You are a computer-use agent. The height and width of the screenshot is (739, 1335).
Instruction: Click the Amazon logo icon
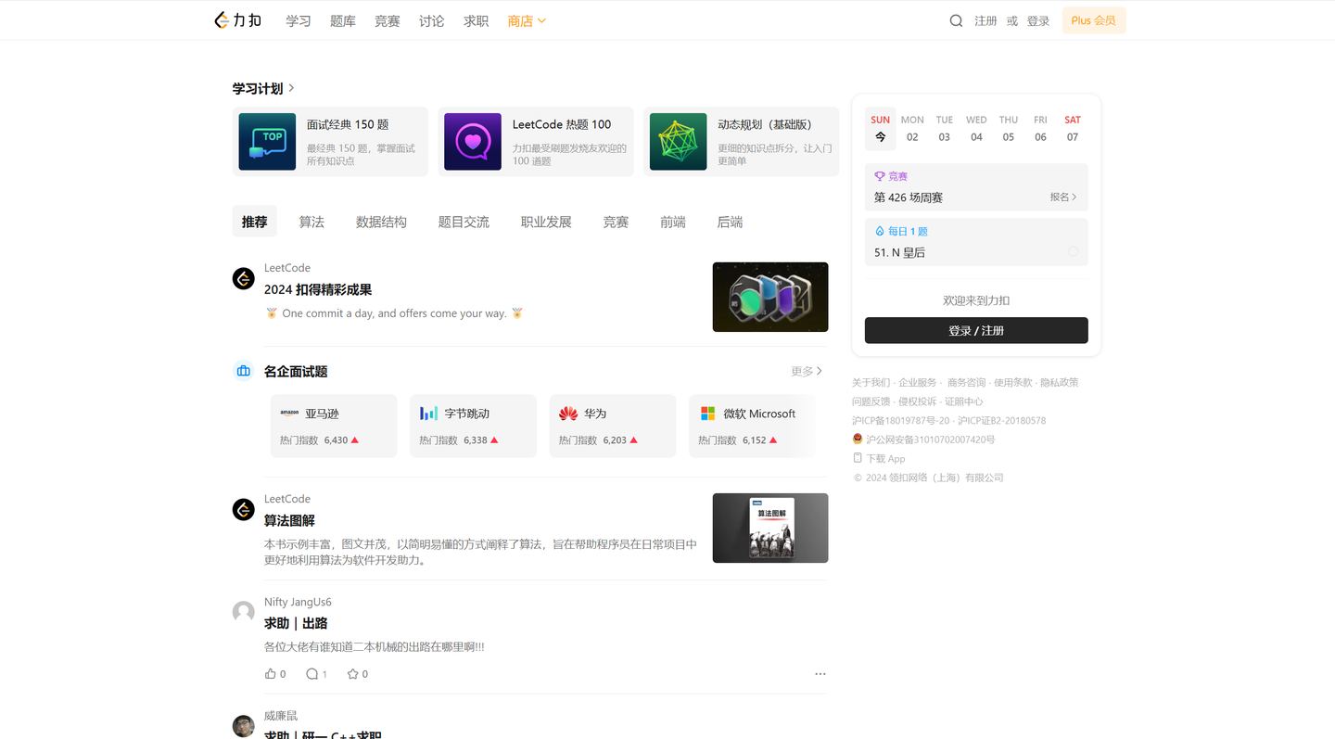289,414
